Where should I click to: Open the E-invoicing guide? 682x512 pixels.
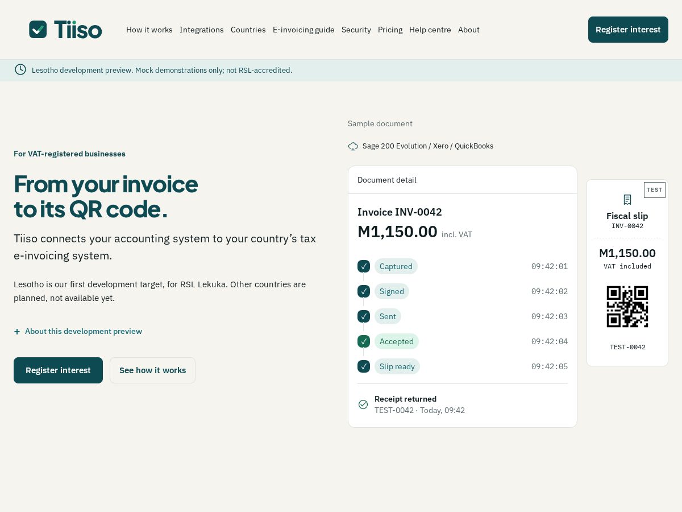point(303,30)
